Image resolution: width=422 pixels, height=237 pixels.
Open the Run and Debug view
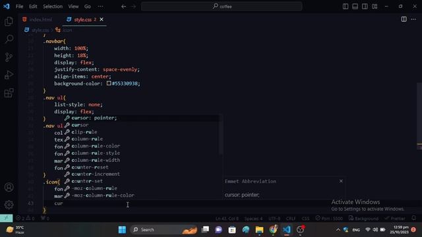click(9, 74)
